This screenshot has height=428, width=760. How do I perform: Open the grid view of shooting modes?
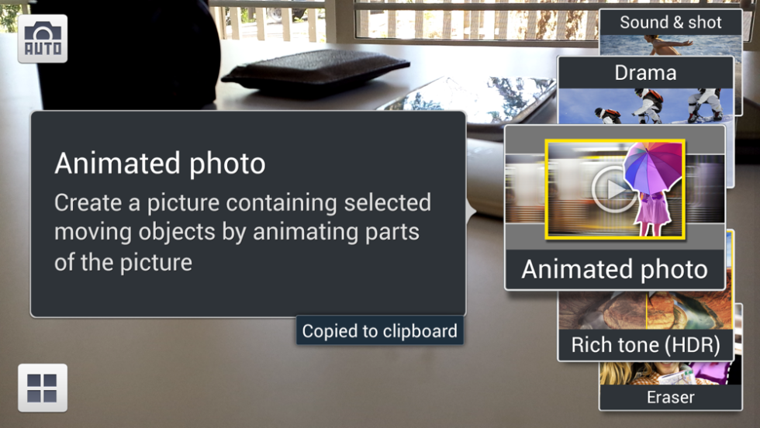[43, 388]
